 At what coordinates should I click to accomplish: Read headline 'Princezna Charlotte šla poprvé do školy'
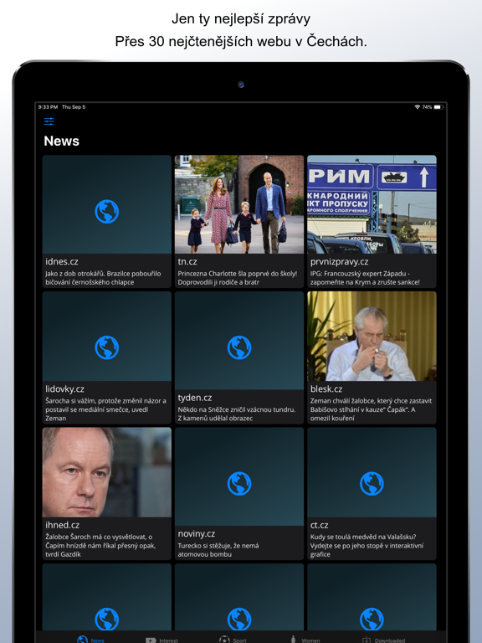pyautogui.click(x=238, y=278)
